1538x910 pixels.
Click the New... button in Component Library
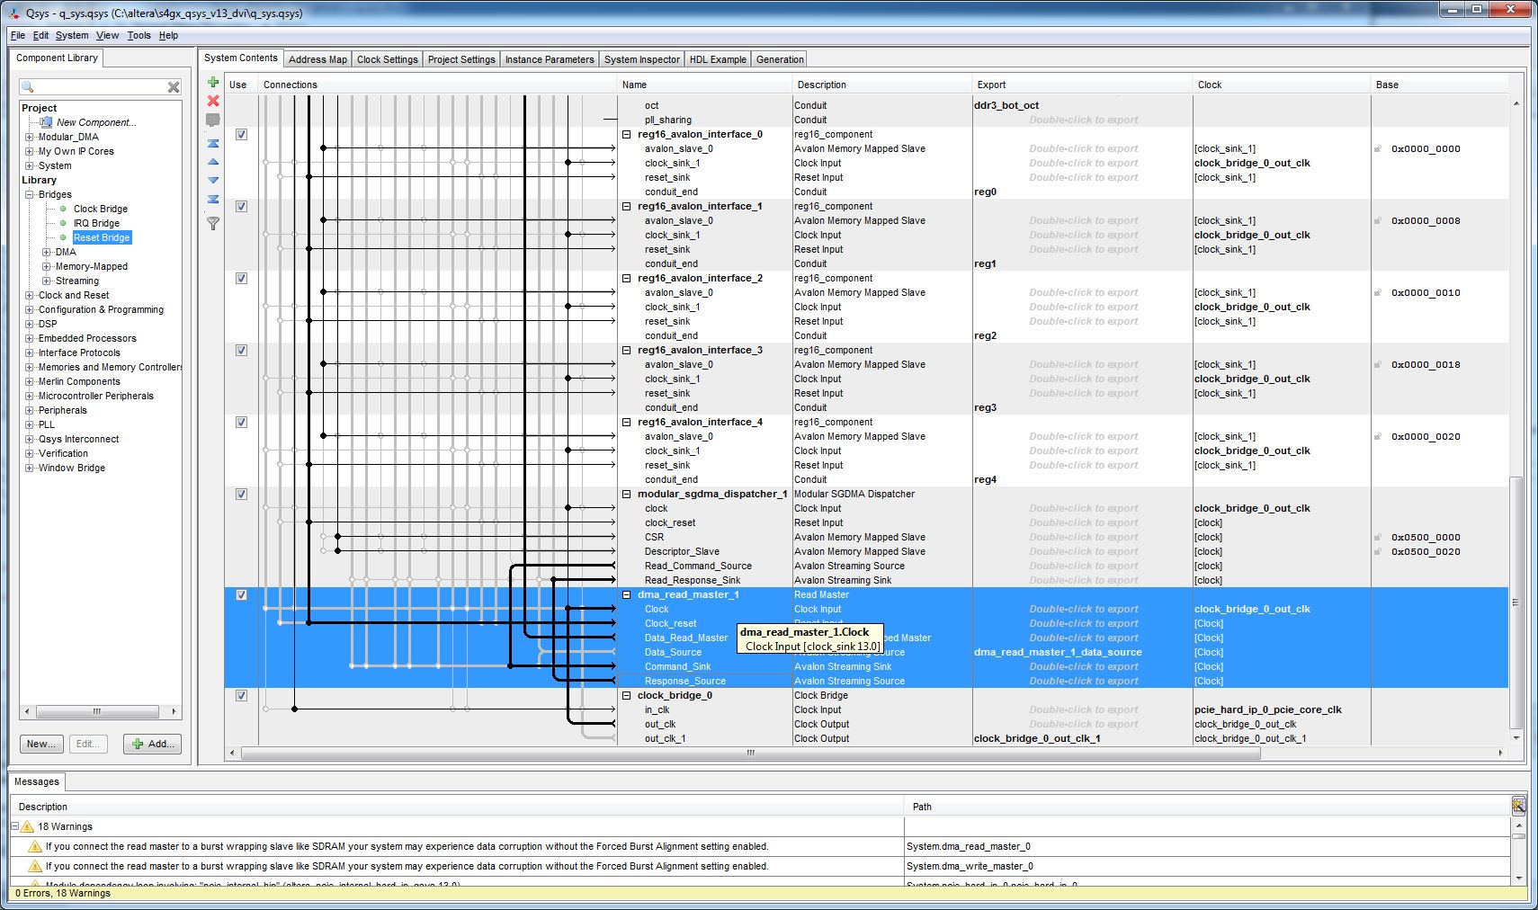pyautogui.click(x=42, y=744)
